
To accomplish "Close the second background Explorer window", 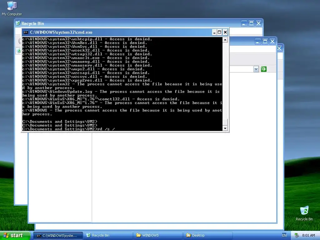I will (x=272, y=42).
